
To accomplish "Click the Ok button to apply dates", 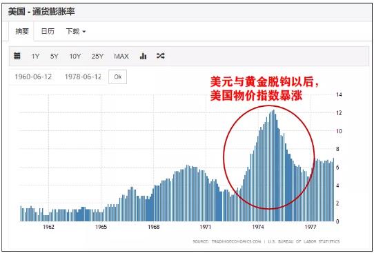I will pyautogui.click(x=117, y=77).
